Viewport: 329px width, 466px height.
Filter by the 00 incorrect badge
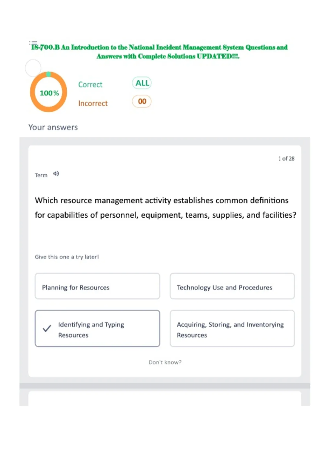[x=142, y=101]
